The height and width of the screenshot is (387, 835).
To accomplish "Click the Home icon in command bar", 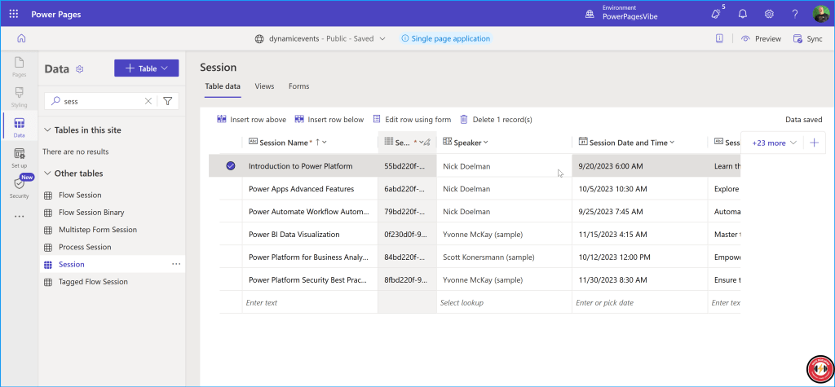I will pos(20,38).
